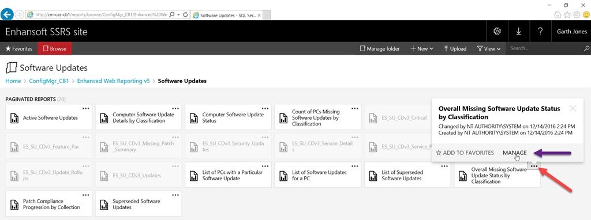The width and height of the screenshot is (591, 220).
Task: Expand the View dropdown menu
Action: [x=488, y=48]
